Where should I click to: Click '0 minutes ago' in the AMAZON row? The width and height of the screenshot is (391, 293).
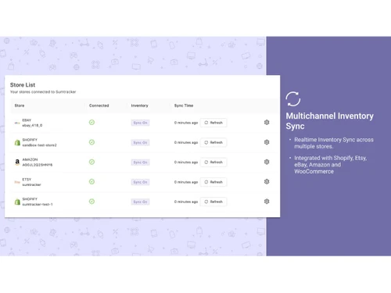pyautogui.click(x=186, y=163)
